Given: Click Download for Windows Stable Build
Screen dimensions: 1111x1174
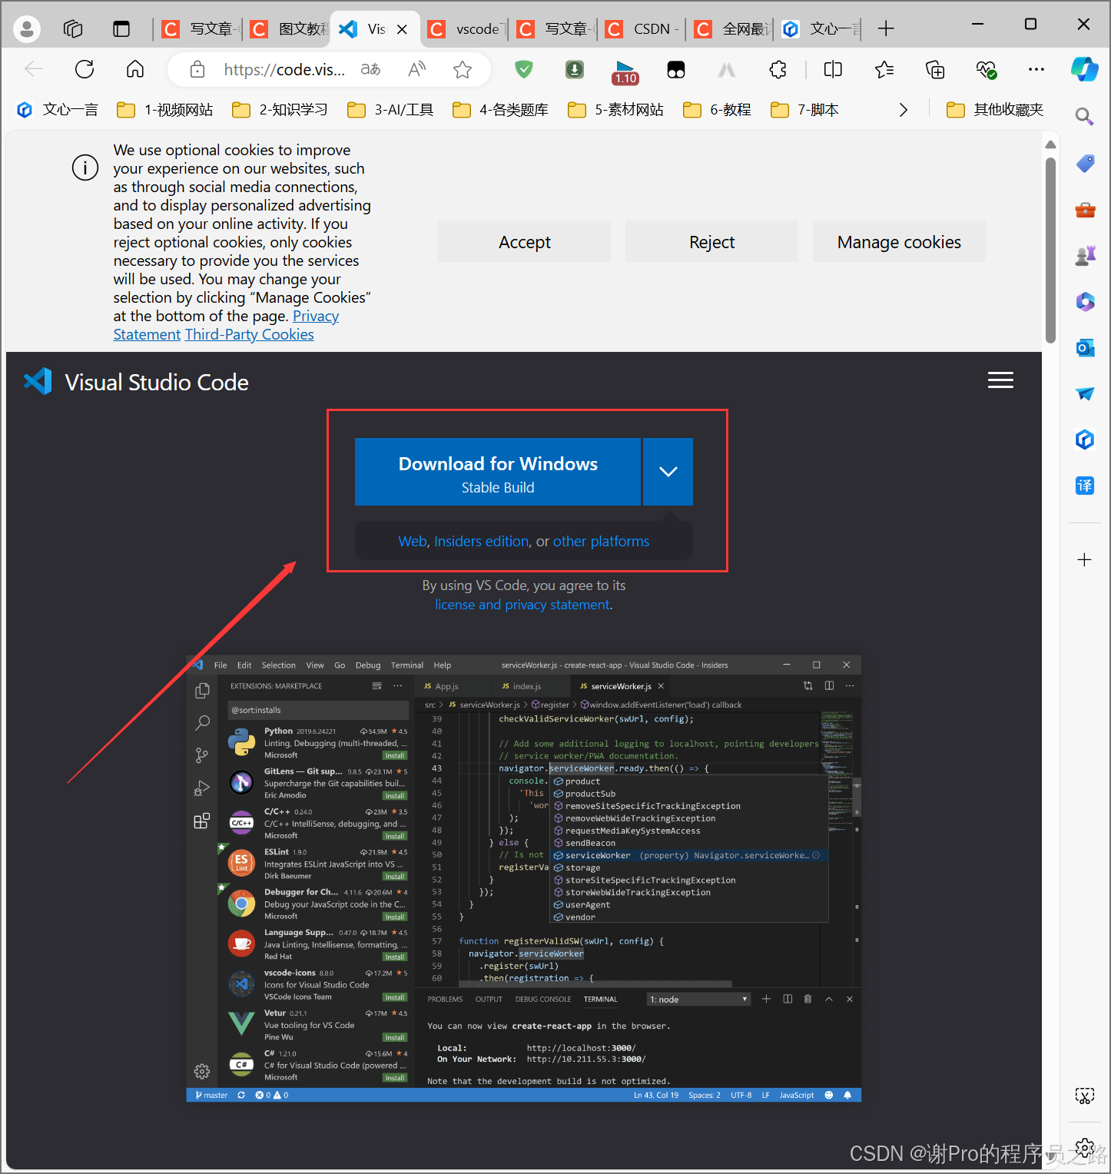Looking at the screenshot, I should click(x=498, y=472).
